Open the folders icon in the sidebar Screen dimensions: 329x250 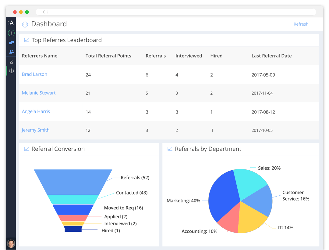tap(11, 42)
